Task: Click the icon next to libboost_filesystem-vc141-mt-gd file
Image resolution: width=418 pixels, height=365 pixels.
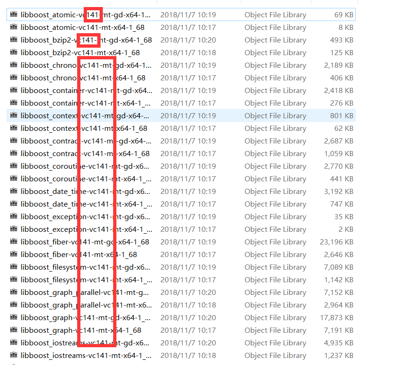Action: [14, 267]
